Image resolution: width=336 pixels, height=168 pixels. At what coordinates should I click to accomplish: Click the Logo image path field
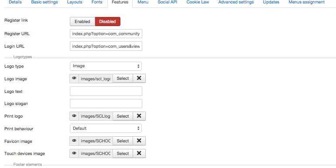click(96, 79)
